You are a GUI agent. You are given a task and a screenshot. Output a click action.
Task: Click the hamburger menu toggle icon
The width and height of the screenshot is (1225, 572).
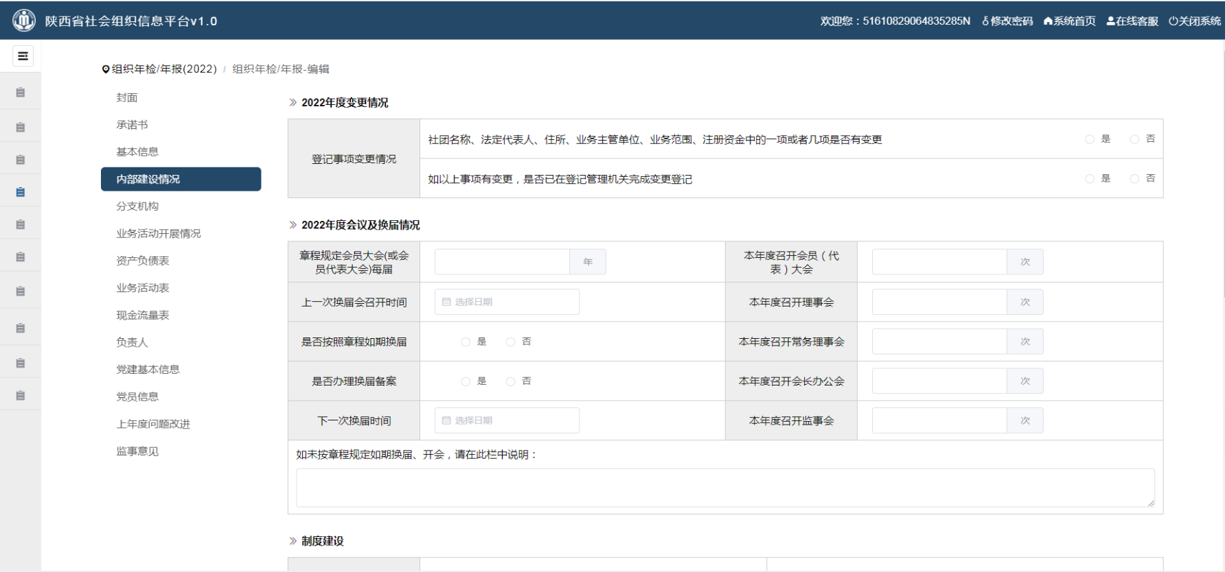click(23, 56)
